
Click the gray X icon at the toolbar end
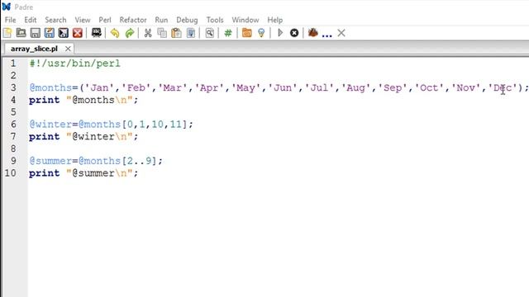click(341, 33)
